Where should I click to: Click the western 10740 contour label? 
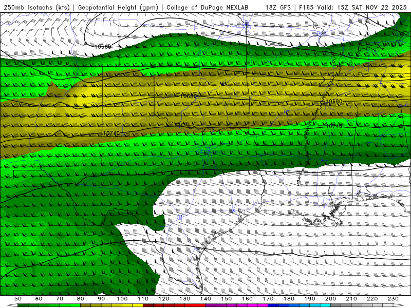click(111, 133)
